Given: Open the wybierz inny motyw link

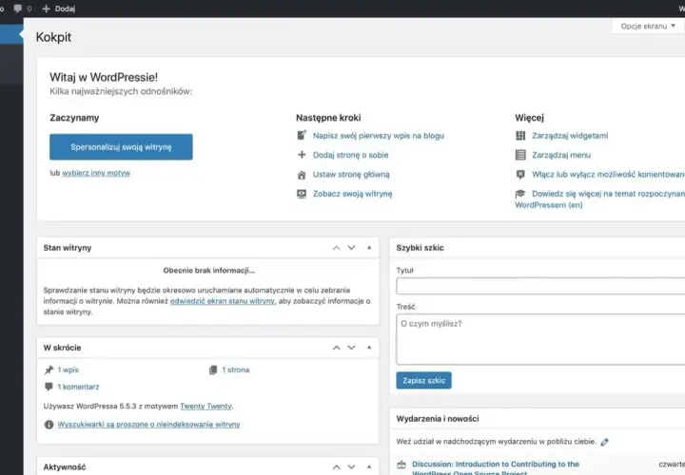Looking at the screenshot, I should 96,173.
